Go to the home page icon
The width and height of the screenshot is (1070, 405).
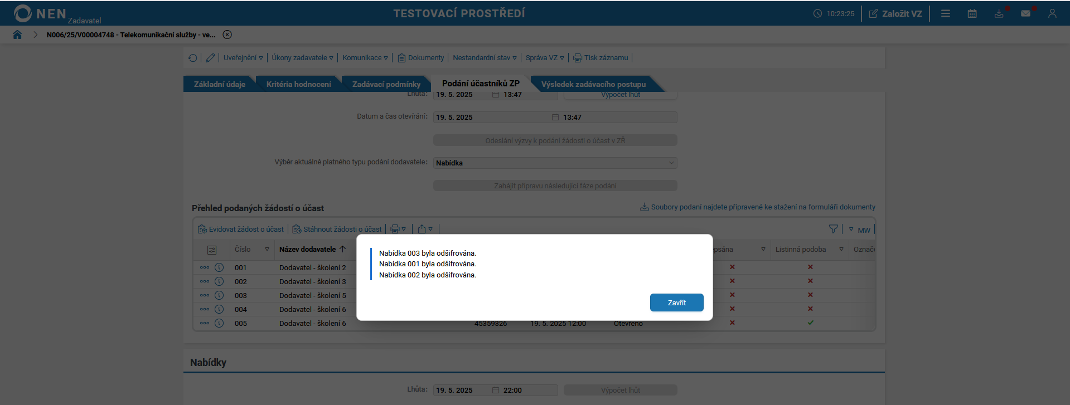coord(17,35)
